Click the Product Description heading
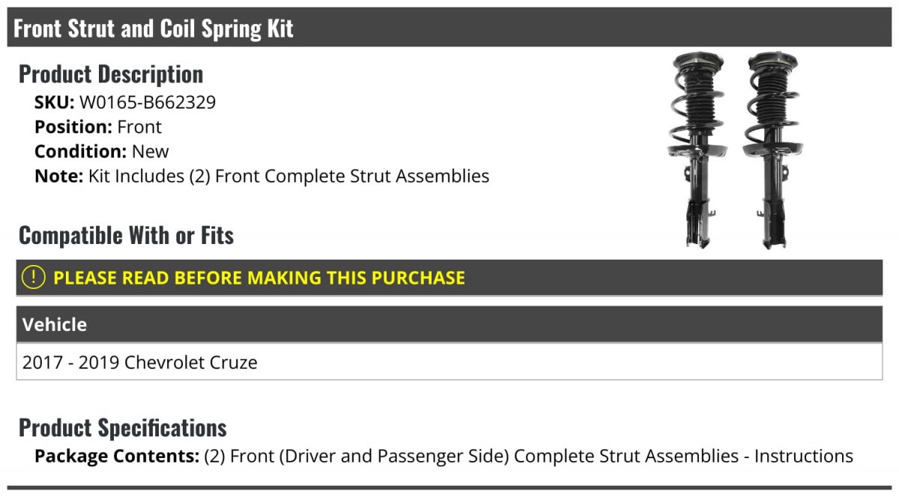Viewport: 899px width, 497px height. tap(111, 74)
